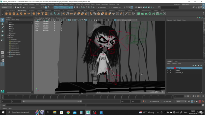
Task: Toggle visibility V of character_lyr layer
Action: tap(168, 73)
